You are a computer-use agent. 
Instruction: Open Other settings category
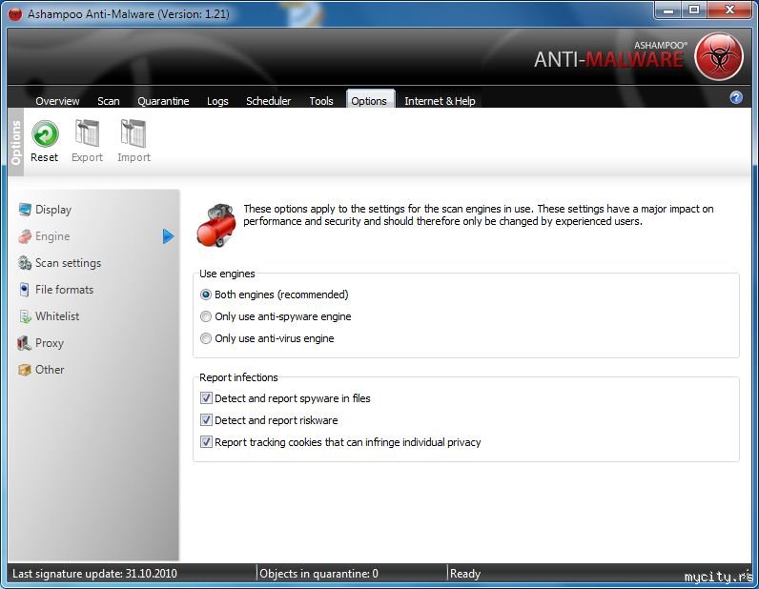coord(50,369)
